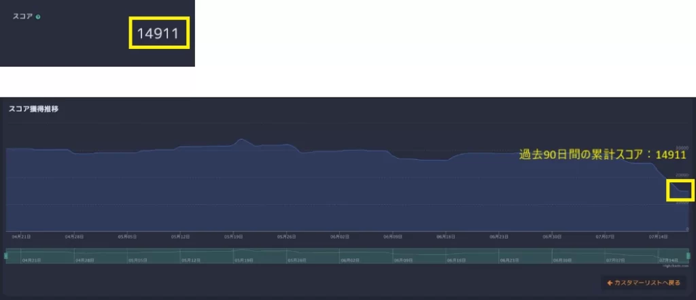The width and height of the screenshot is (696, 300).
Task: Click the help icon beside スコア label
Action: tap(38, 16)
